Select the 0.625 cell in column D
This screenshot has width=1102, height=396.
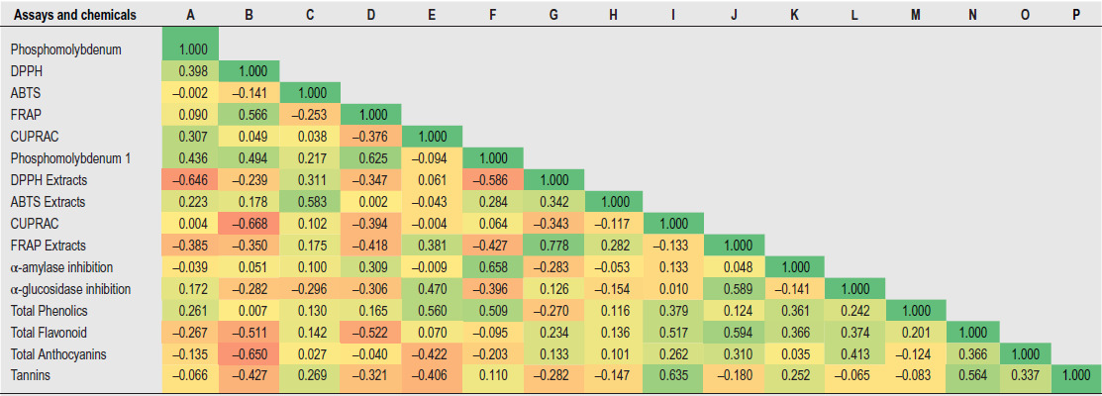tap(371, 157)
